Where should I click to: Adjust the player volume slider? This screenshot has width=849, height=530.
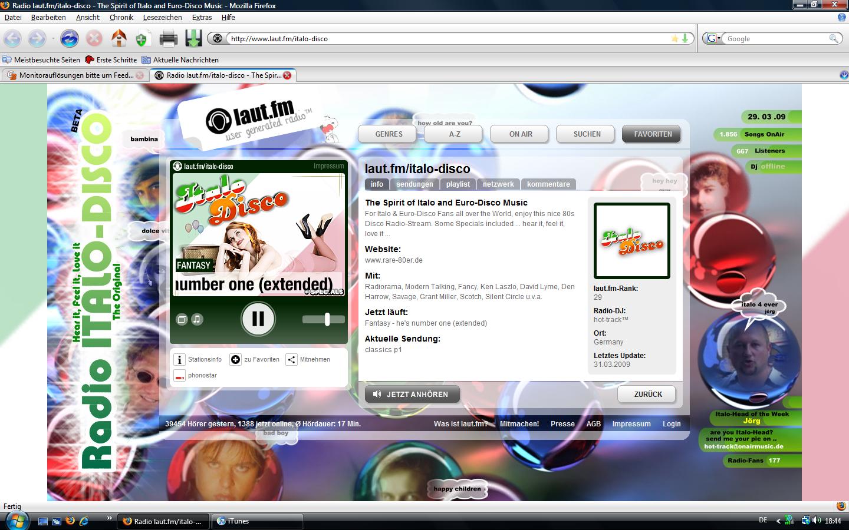point(324,319)
